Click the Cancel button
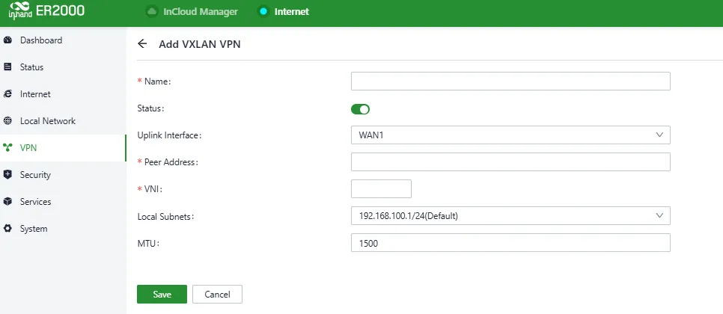723x314 pixels. 217,295
